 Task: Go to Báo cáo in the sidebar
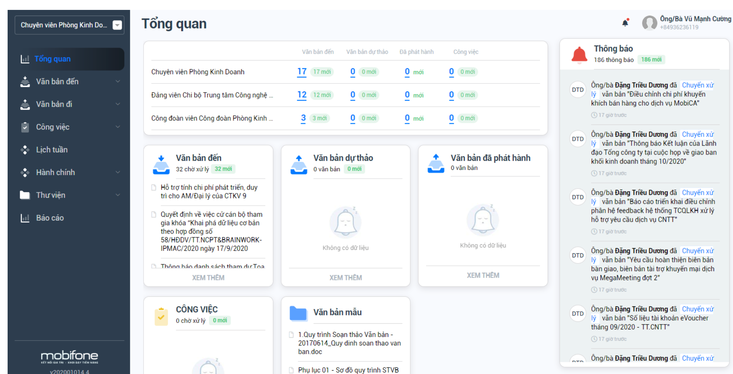click(50, 218)
